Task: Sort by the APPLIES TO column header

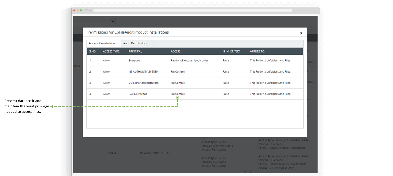Action: coord(257,51)
